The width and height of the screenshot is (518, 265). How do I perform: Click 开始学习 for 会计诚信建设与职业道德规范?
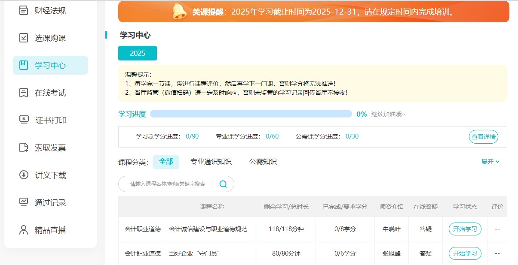tap(465, 229)
